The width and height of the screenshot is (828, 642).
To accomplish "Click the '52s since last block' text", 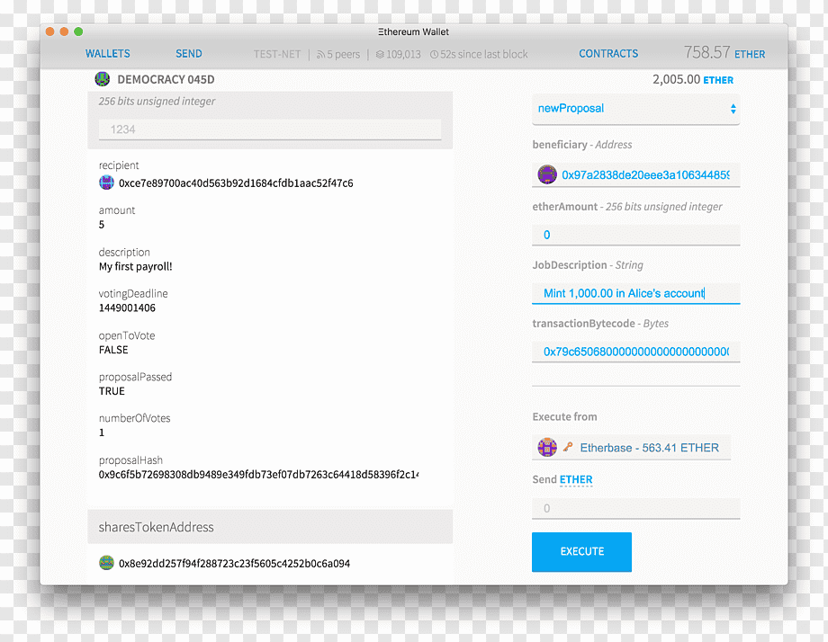I will [483, 54].
